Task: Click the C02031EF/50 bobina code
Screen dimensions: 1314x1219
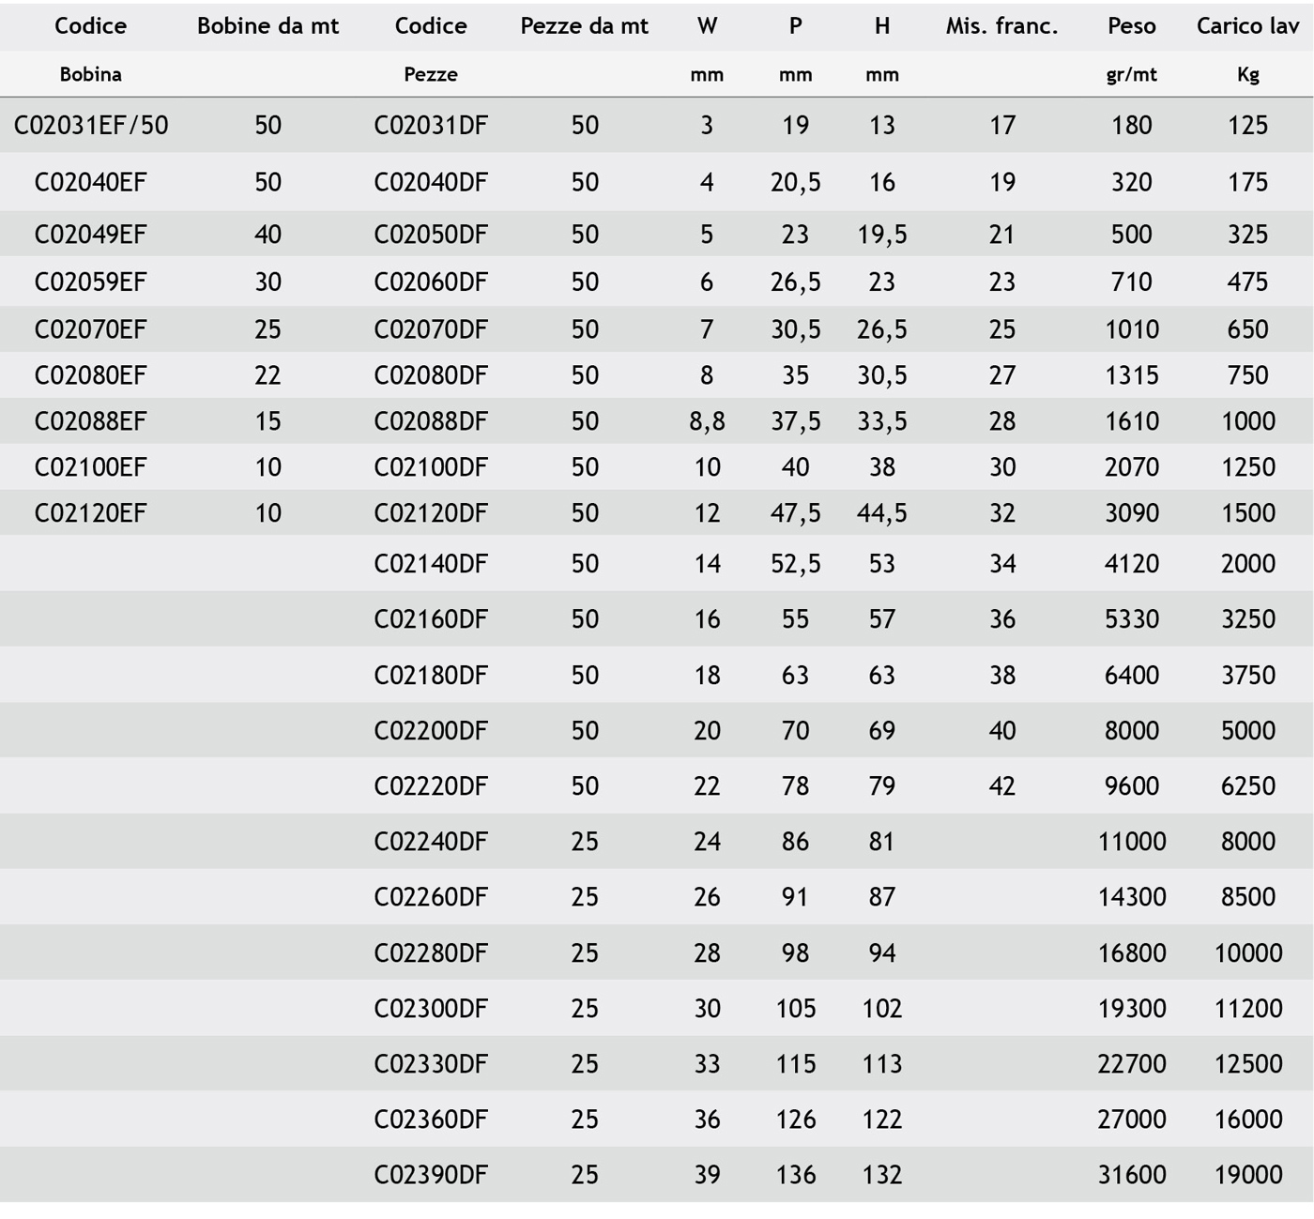Action: pos(91,126)
